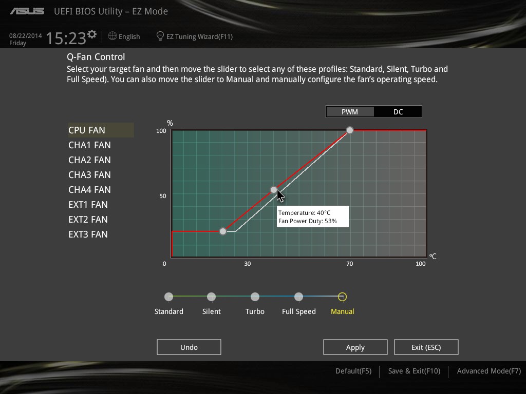This screenshot has width=526, height=394.
Task: Select CHA4 FAN in the fan list
Action: point(89,190)
